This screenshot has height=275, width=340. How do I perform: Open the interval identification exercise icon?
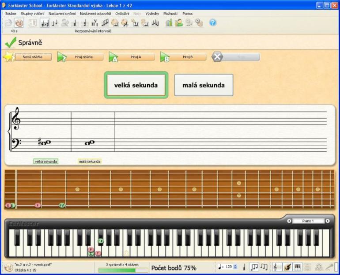(55, 23)
